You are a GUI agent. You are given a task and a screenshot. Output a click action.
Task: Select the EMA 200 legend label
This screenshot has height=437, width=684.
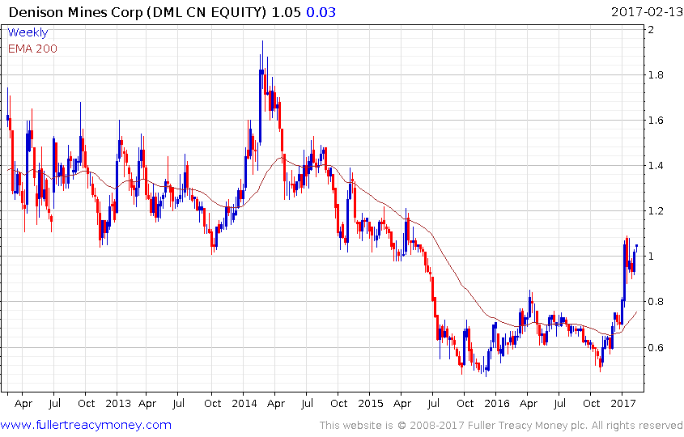32,49
